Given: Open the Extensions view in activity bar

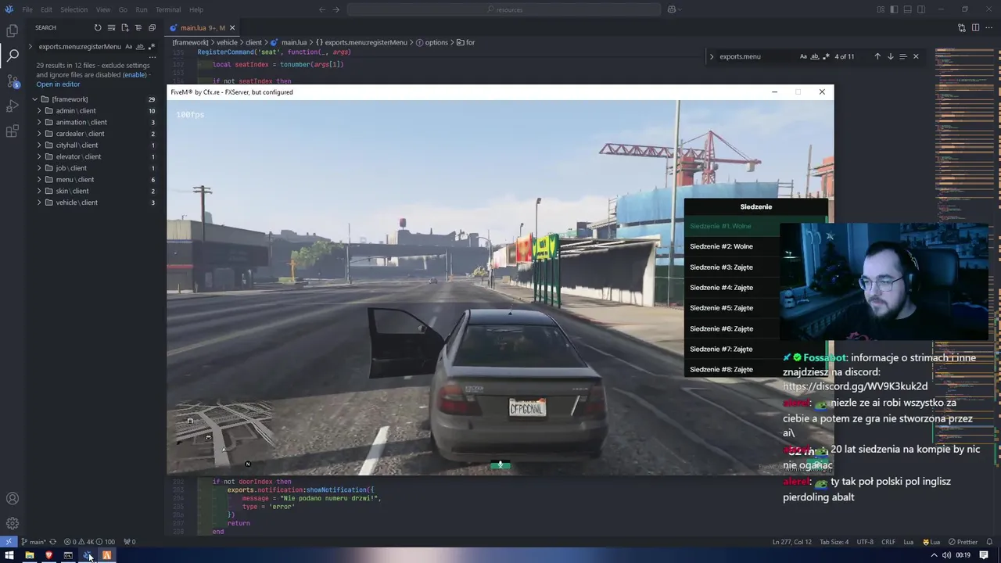Looking at the screenshot, I should tap(13, 131).
